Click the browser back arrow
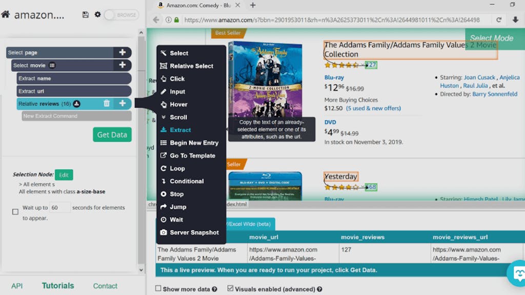Viewport: 525px width, 295px height. [156, 20]
